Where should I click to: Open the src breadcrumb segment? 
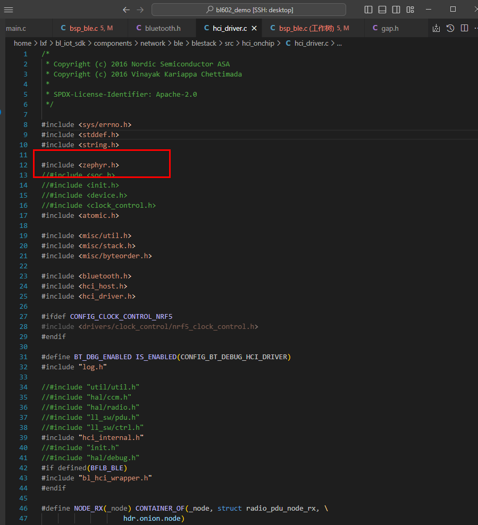click(229, 43)
